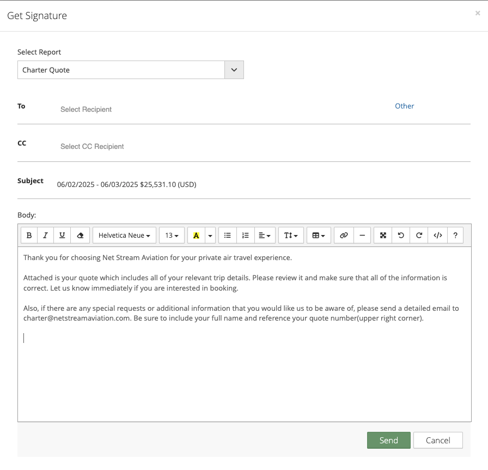
Task: Open the editor help dialog
Action: (x=455, y=236)
